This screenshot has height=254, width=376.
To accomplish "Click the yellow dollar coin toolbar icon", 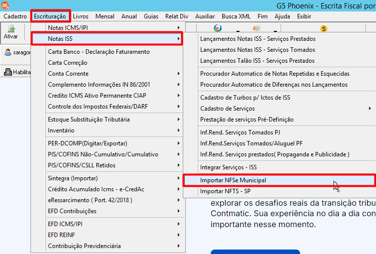I will point(324,29).
